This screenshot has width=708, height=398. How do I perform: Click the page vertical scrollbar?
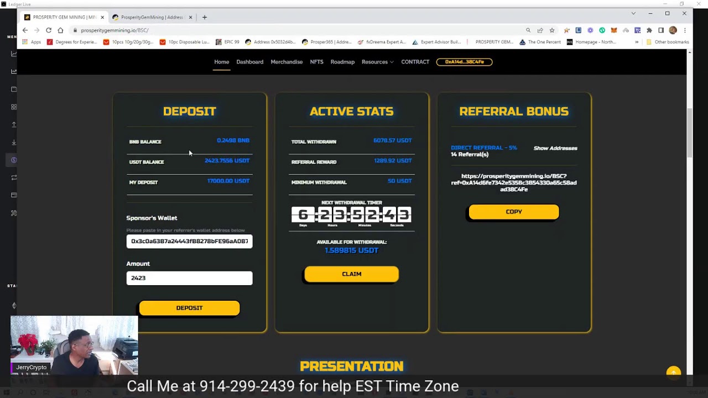(x=689, y=133)
